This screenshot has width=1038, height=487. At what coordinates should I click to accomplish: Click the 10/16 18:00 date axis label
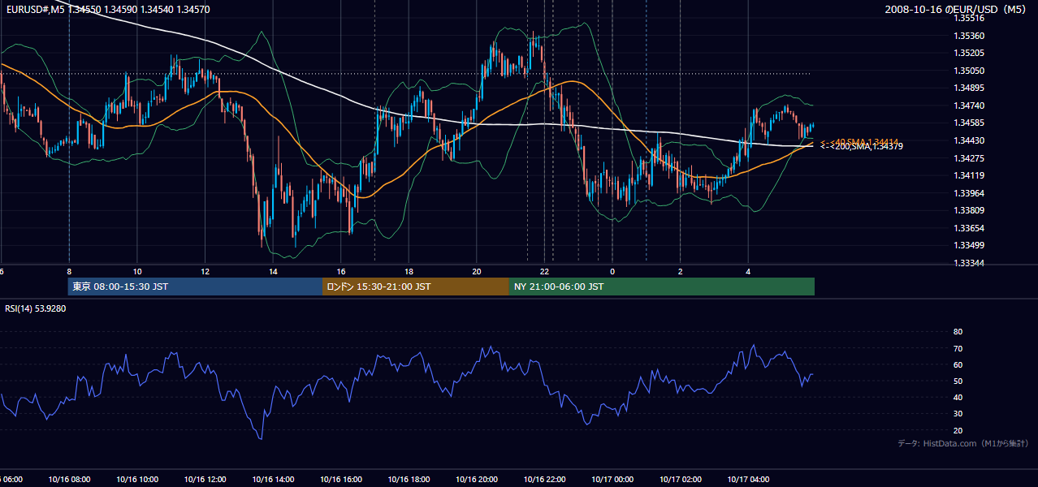point(409,480)
